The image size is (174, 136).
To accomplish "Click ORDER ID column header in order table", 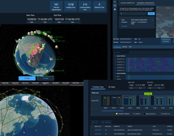I will tap(117, 126).
